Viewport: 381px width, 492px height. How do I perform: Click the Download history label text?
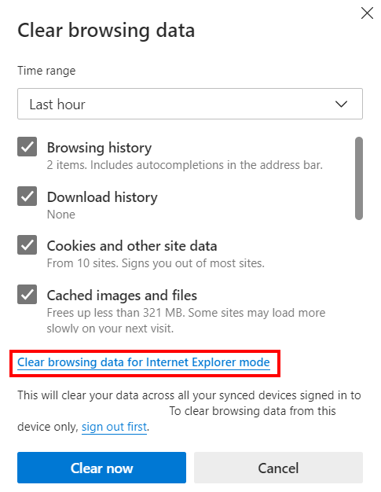tap(102, 197)
